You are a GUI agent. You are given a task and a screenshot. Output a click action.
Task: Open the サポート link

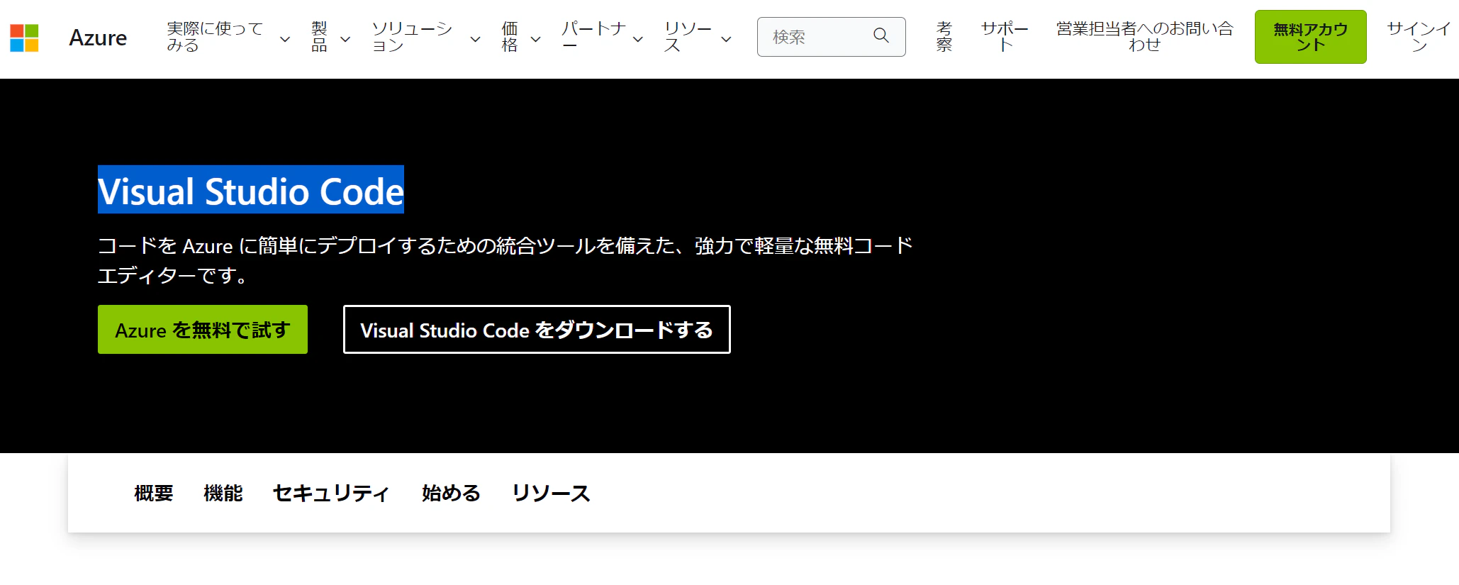click(1004, 37)
